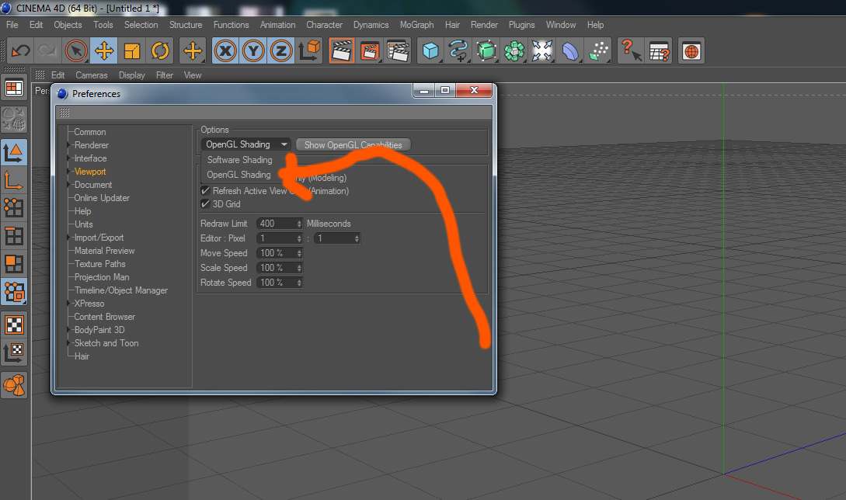Viewport: 846px width, 500px height.
Task: Toggle the coordinate system icon
Action: (310, 50)
